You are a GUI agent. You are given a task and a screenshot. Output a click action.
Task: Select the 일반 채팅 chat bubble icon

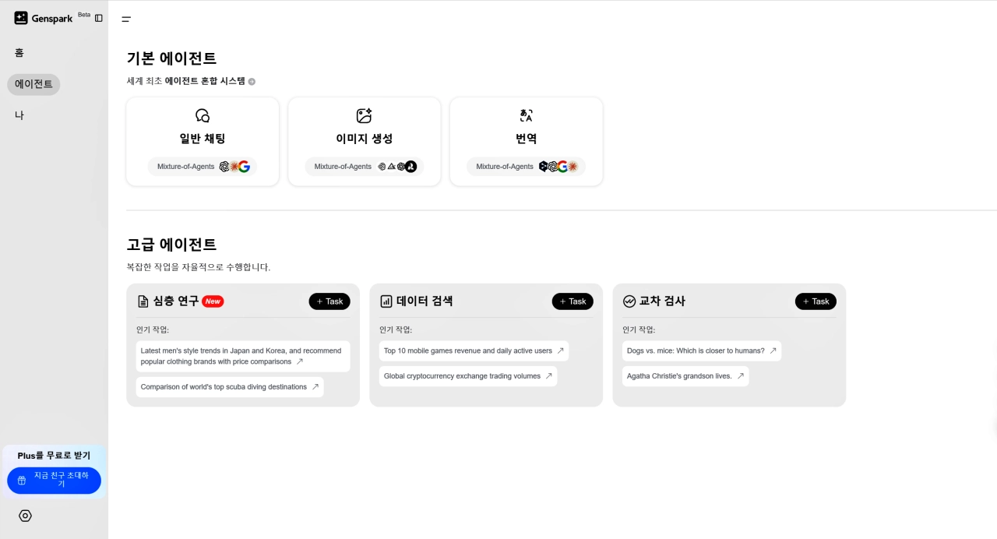(202, 114)
